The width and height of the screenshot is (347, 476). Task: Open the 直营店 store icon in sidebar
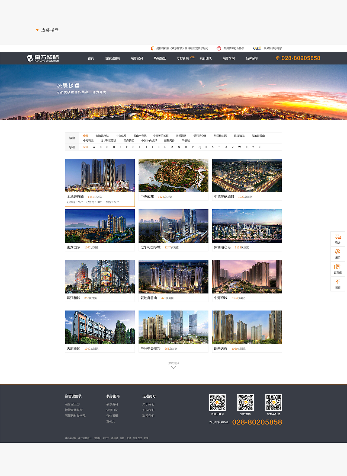(x=338, y=267)
